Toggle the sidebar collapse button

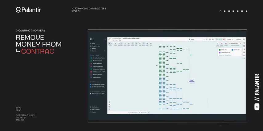(105, 39)
